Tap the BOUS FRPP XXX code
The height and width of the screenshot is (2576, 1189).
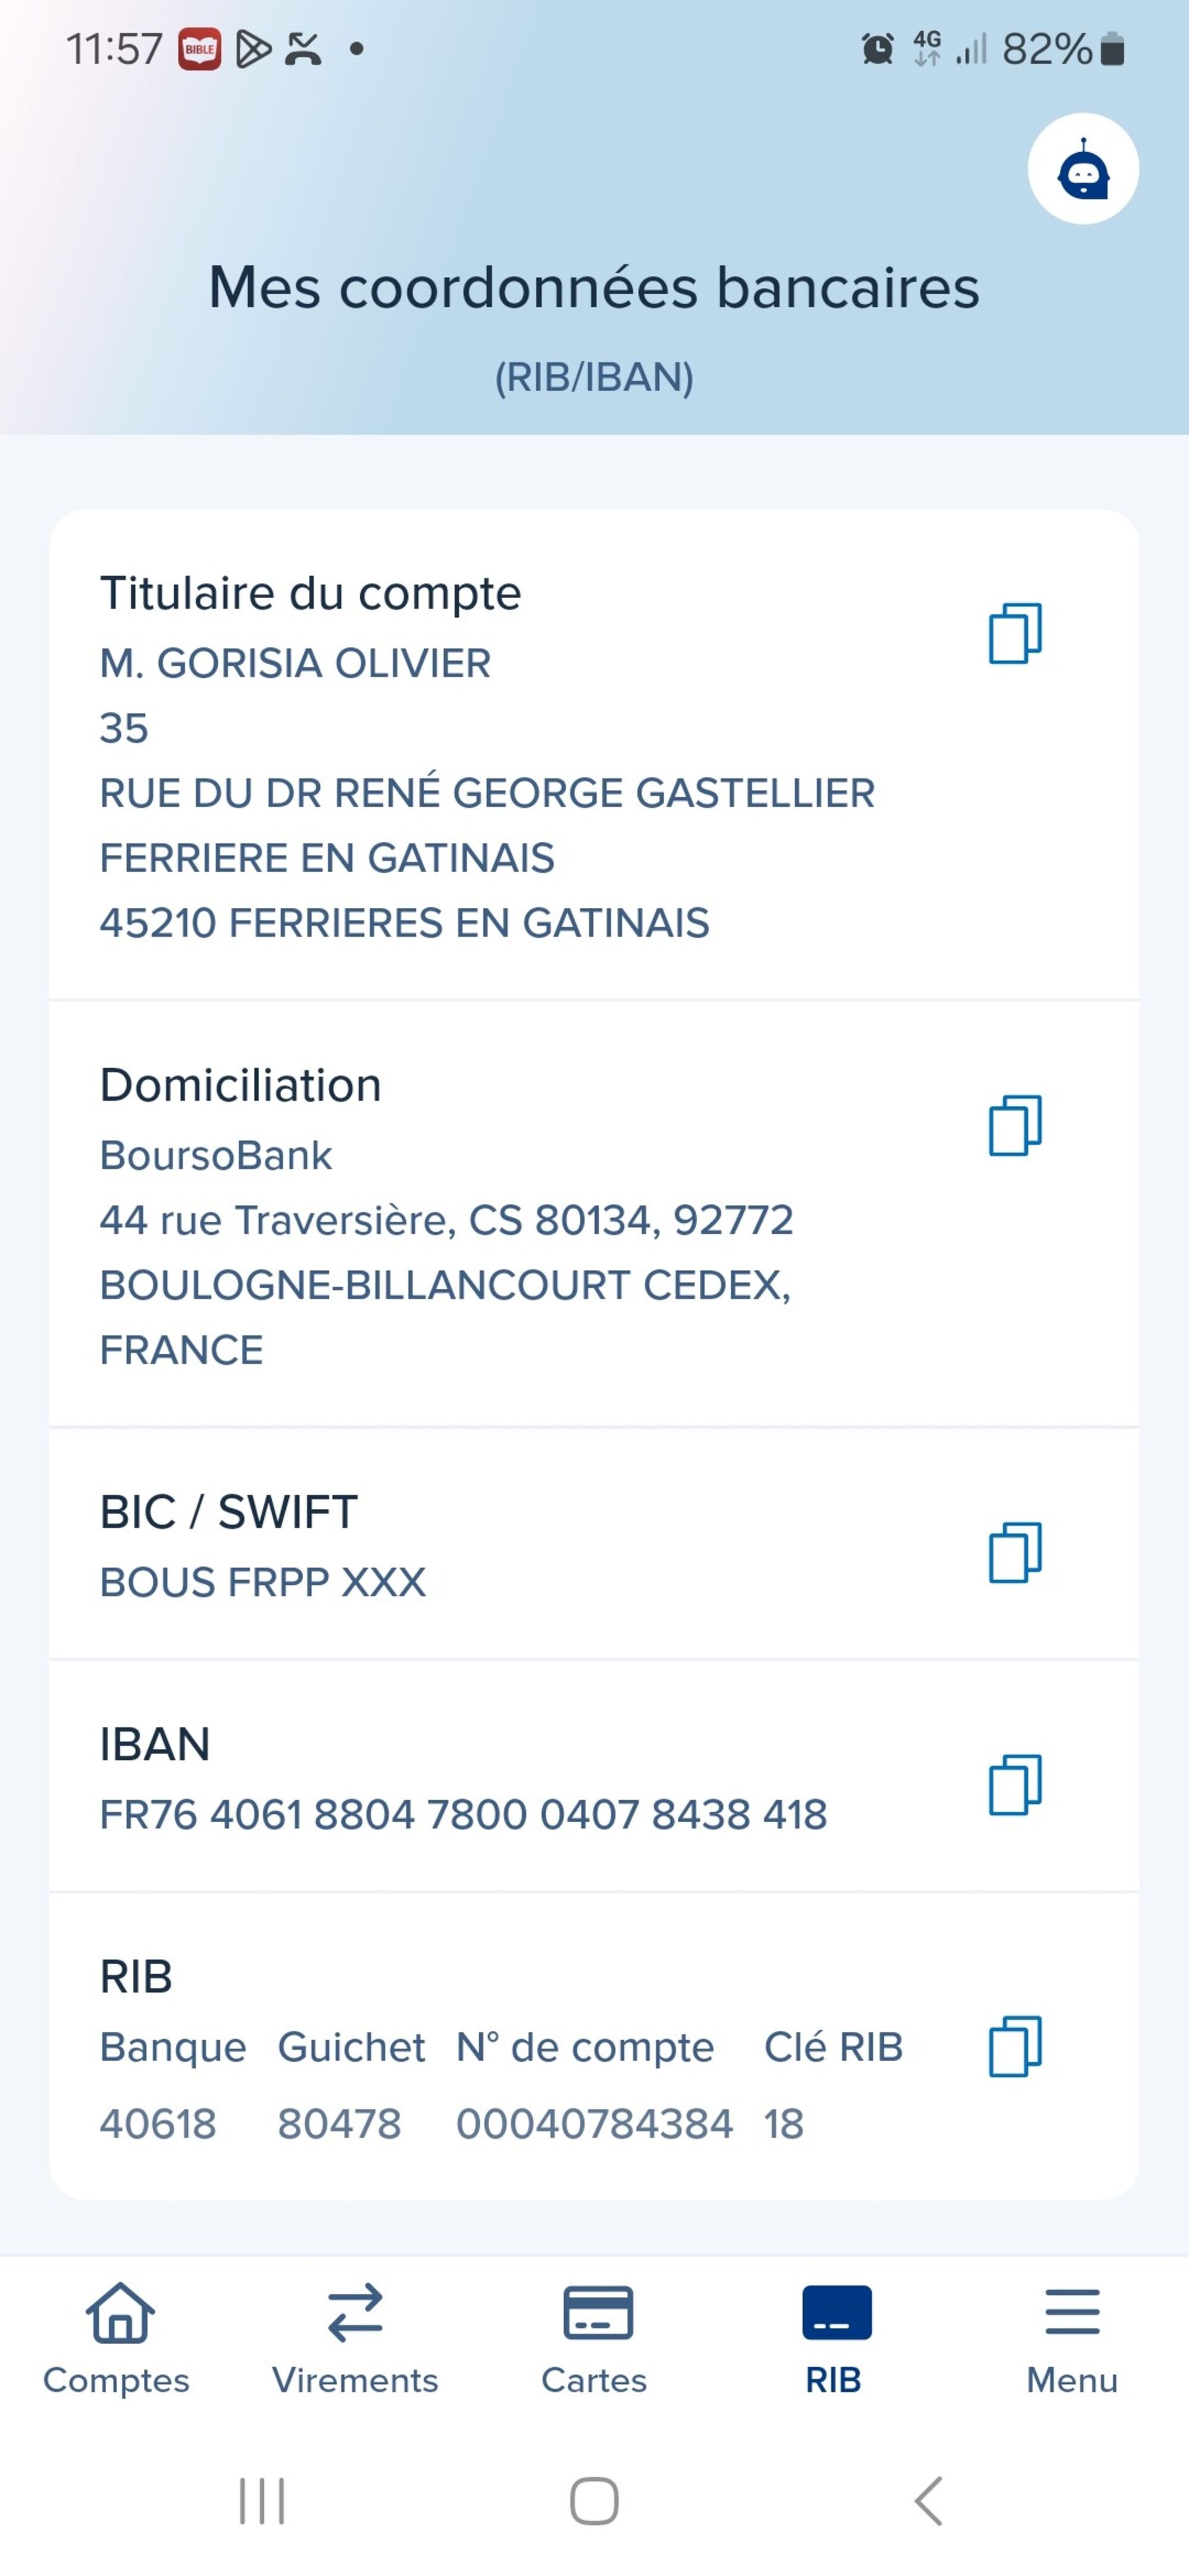click(263, 1582)
